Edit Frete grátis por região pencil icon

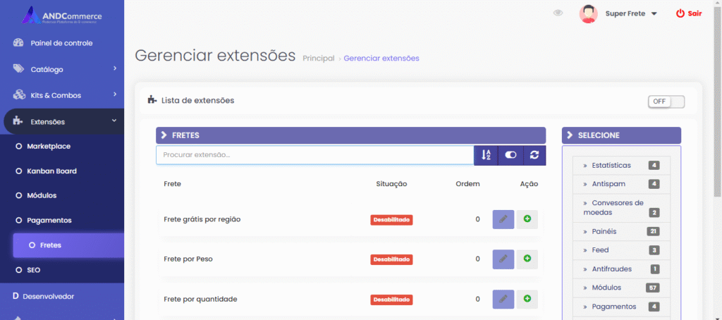pyautogui.click(x=503, y=219)
